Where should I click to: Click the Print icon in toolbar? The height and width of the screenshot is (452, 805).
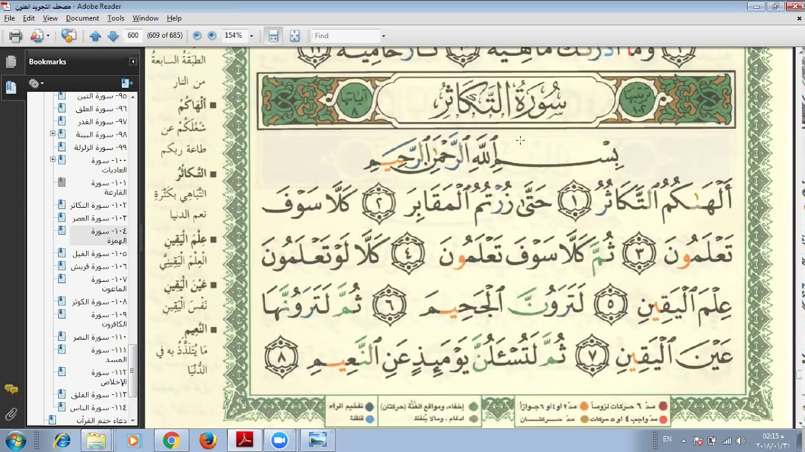pyautogui.click(x=16, y=36)
